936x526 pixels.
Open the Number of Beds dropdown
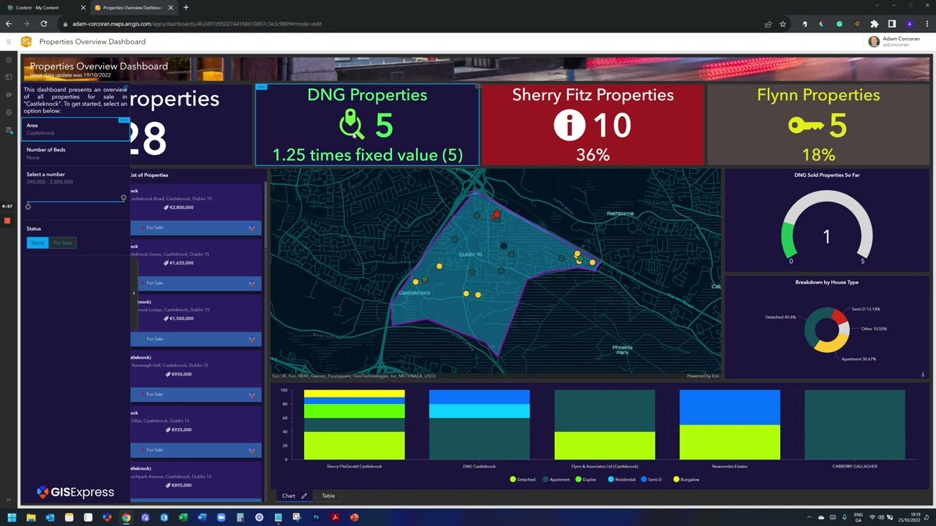[x=75, y=153]
